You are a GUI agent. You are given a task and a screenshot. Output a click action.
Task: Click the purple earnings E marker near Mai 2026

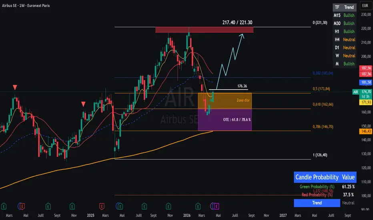(x=216, y=206)
